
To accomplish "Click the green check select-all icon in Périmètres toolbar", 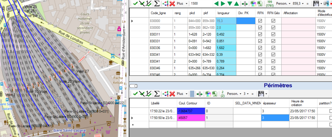I will pos(135,94).
